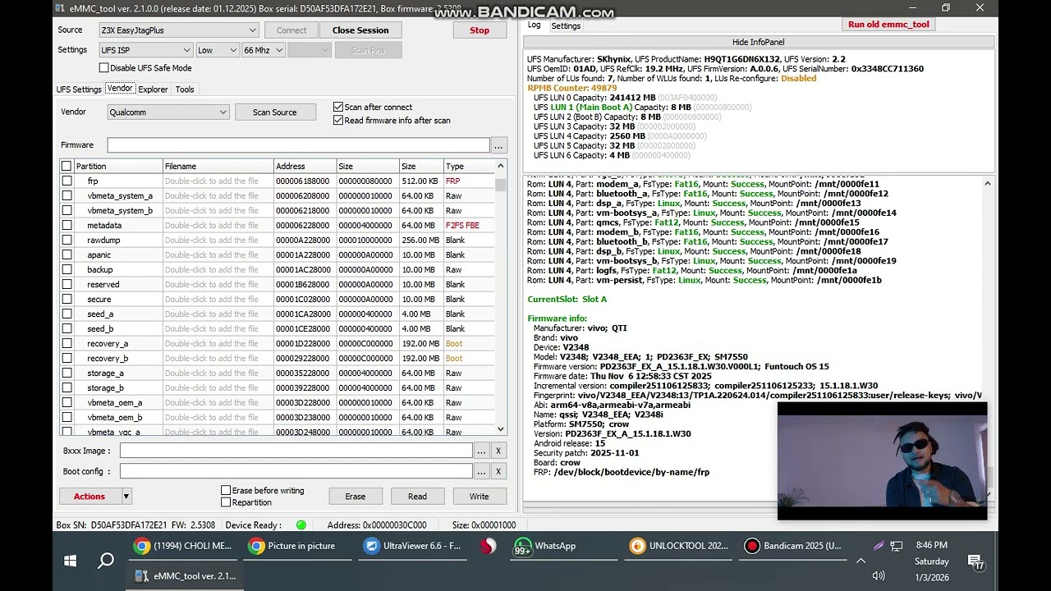The image size is (1051, 591).
Task: Click the Firmware path input field
Action: coord(298,145)
